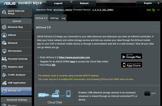Click the ZenWiFi BQ16 model title
This screenshot has height=106, width=162.
(30, 3)
